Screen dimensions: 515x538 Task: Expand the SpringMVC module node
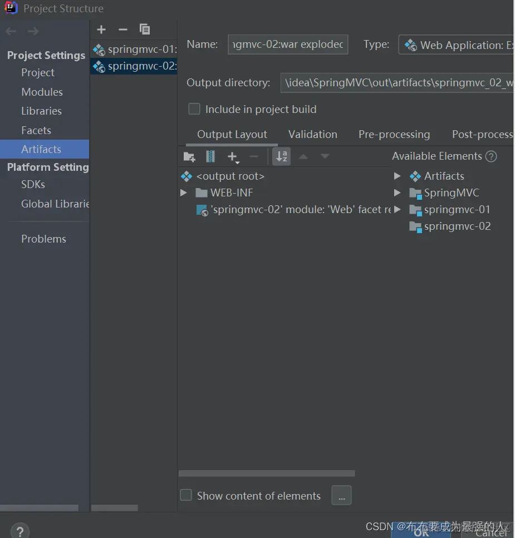pyautogui.click(x=397, y=193)
